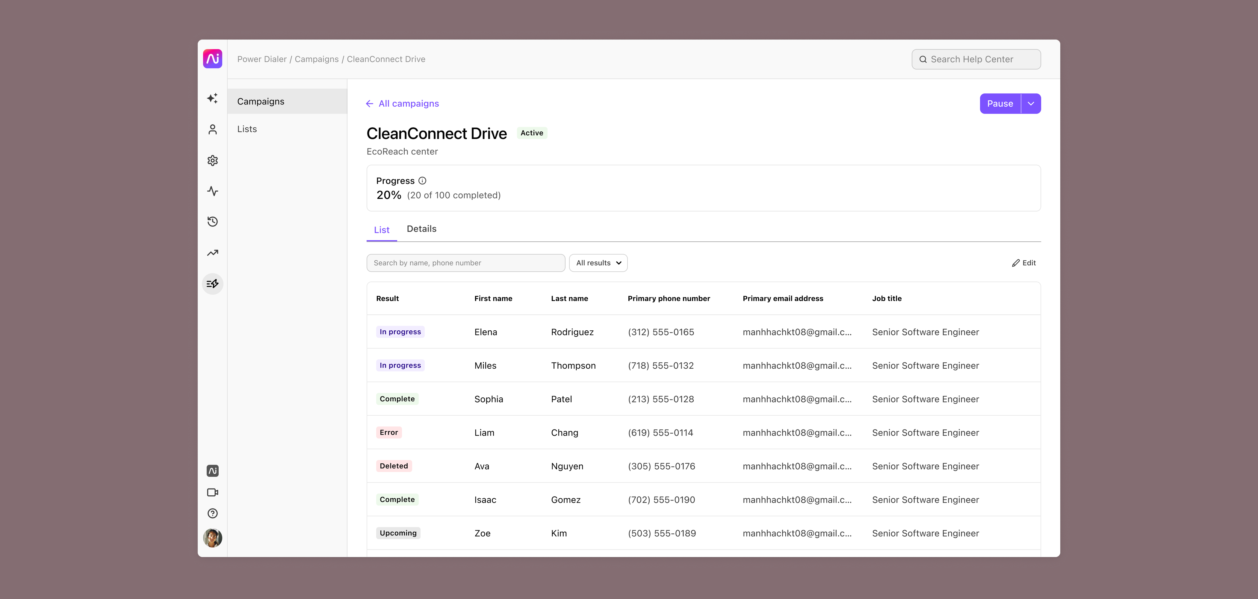Click the contact search field
This screenshot has width=1258, height=599.
465,263
